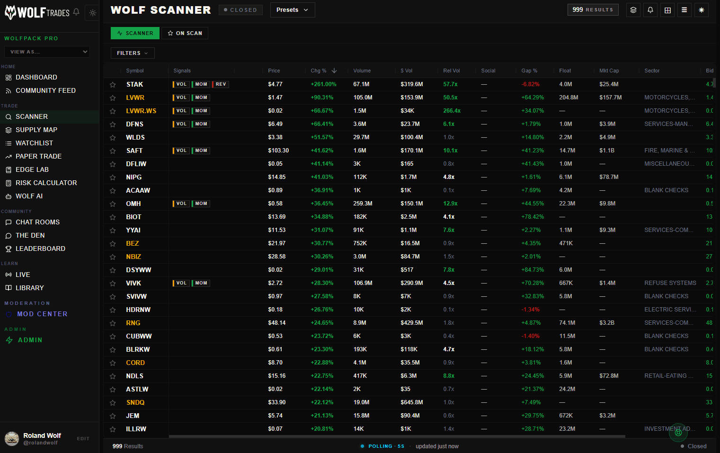Screen dimensions: 720x453
Task: Toggle the light/dark theme sun icon
Action: click(x=93, y=13)
